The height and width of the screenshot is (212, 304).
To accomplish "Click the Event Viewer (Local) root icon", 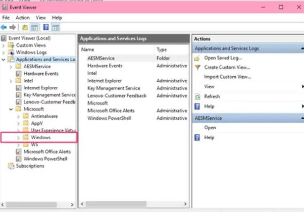I will pyautogui.click(x=4, y=38).
